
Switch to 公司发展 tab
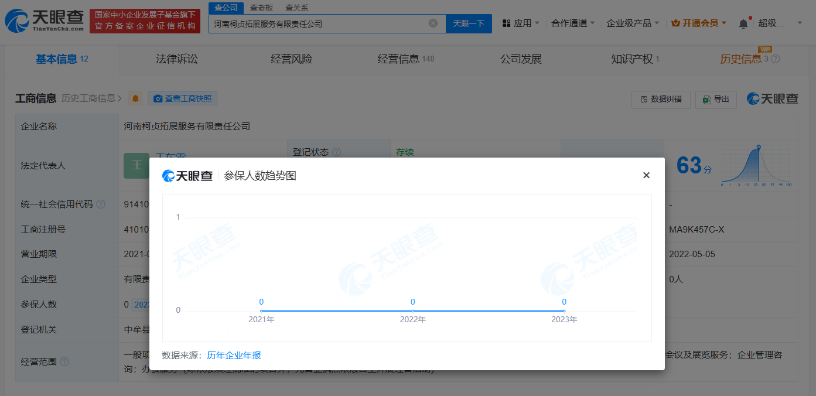click(521, 59)
